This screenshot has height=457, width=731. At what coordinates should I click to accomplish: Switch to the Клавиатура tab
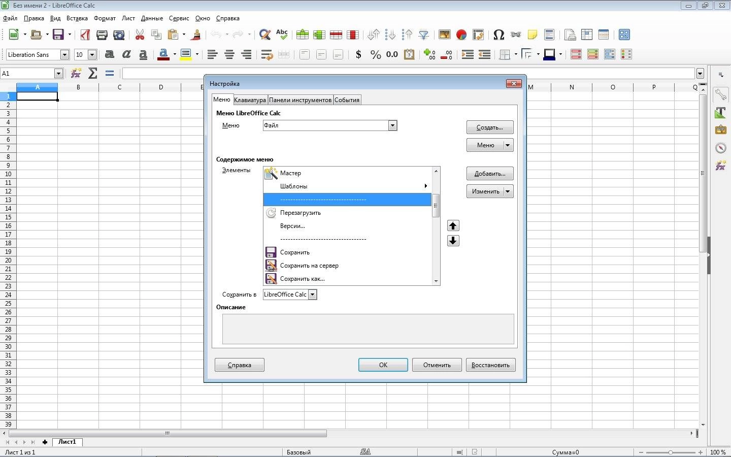pos(250,100)
